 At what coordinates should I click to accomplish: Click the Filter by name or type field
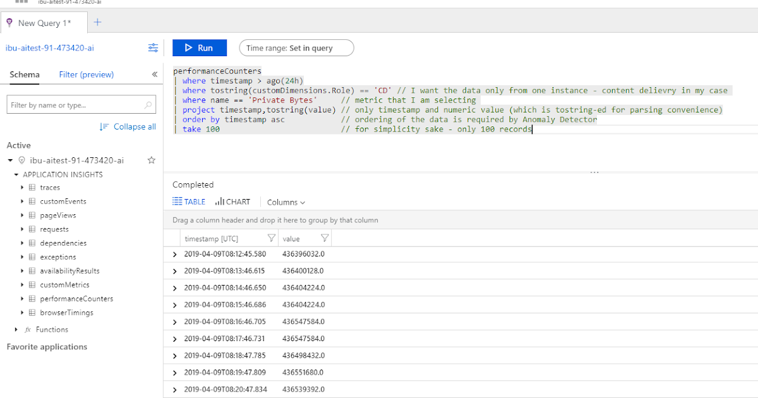69,104
